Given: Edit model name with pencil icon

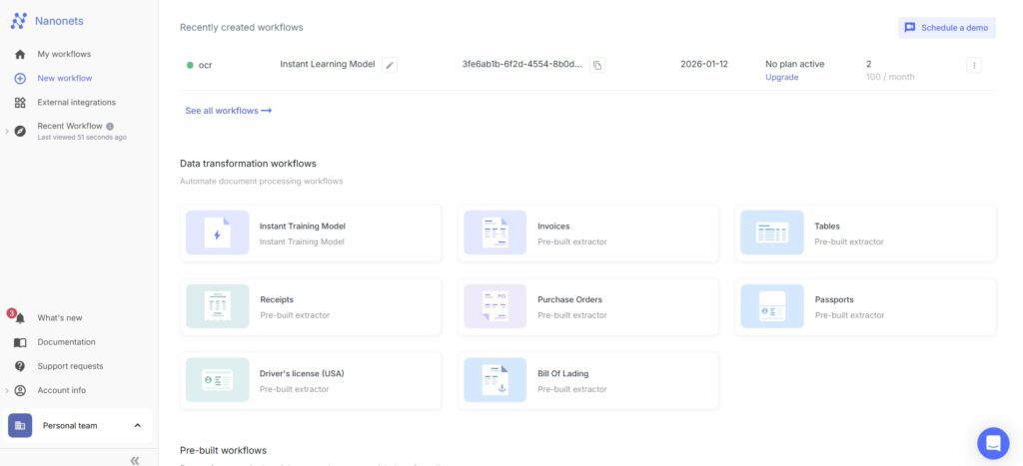Looking at the screenshot, I should (390, 65).
